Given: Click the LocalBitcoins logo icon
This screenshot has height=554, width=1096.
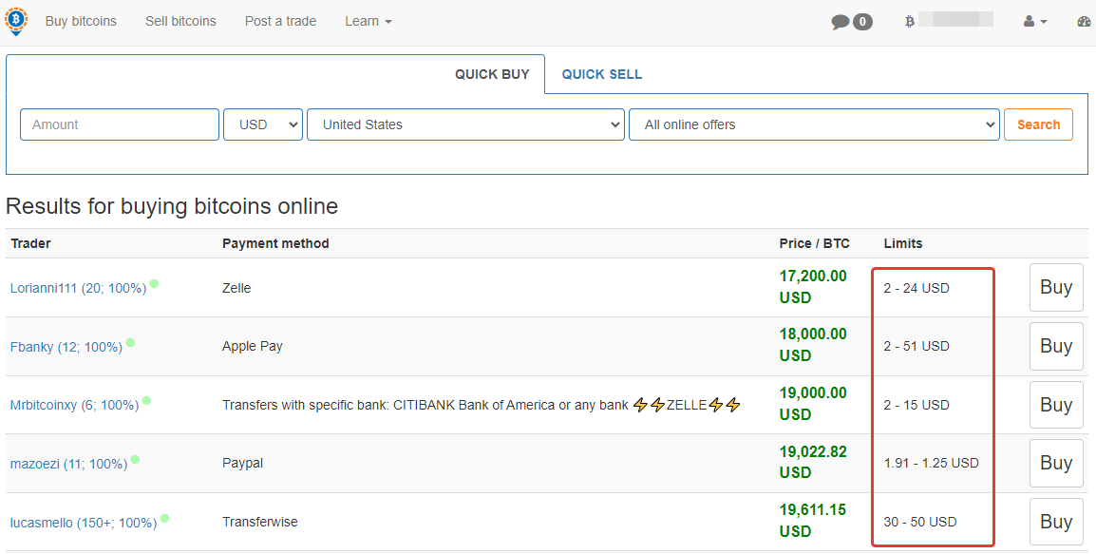Looking at the screenshot, I should (15, 22).
